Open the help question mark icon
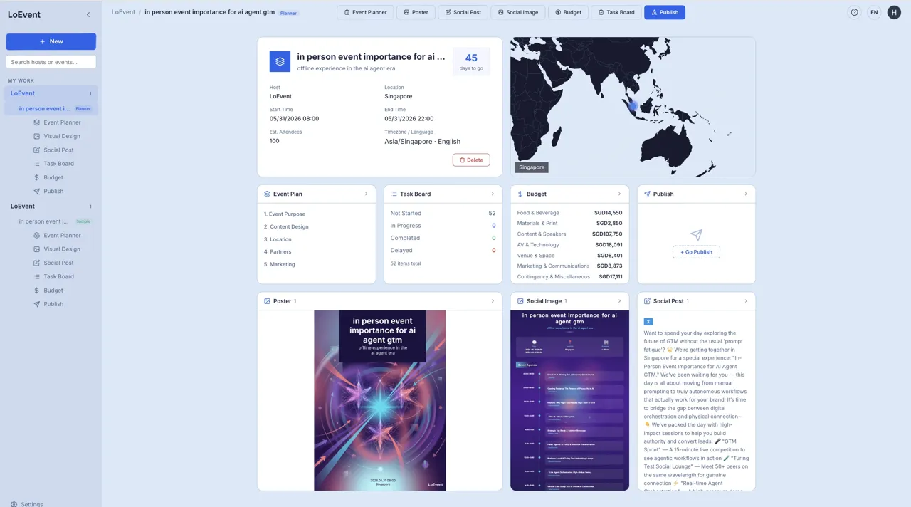The height and width of the screenshot is (507, 911). 854,12
